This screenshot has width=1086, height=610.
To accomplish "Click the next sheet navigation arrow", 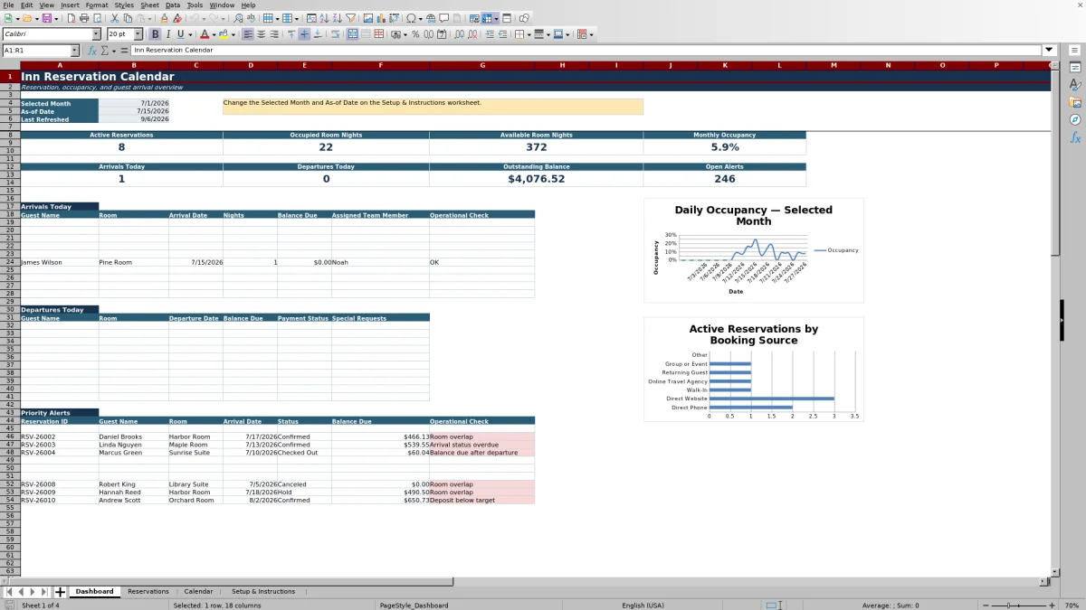I will pos(33,592).
